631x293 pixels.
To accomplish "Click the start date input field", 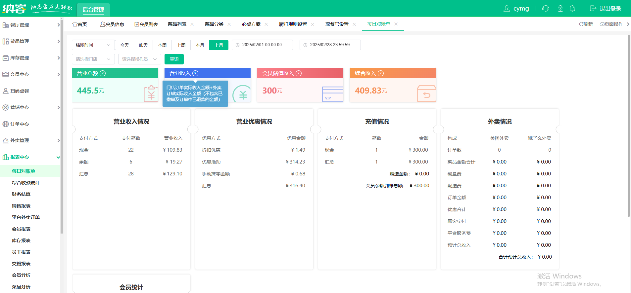I will coord(262,45).
